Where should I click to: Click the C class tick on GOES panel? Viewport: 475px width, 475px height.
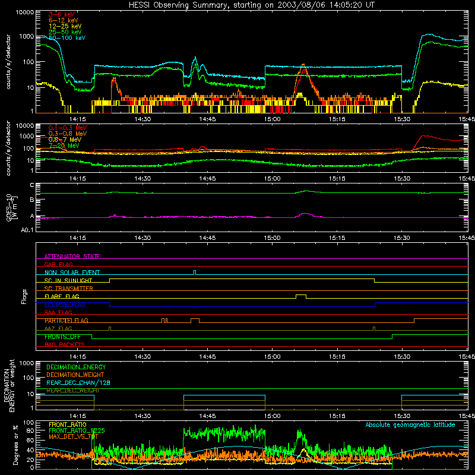tap(32, 185)
